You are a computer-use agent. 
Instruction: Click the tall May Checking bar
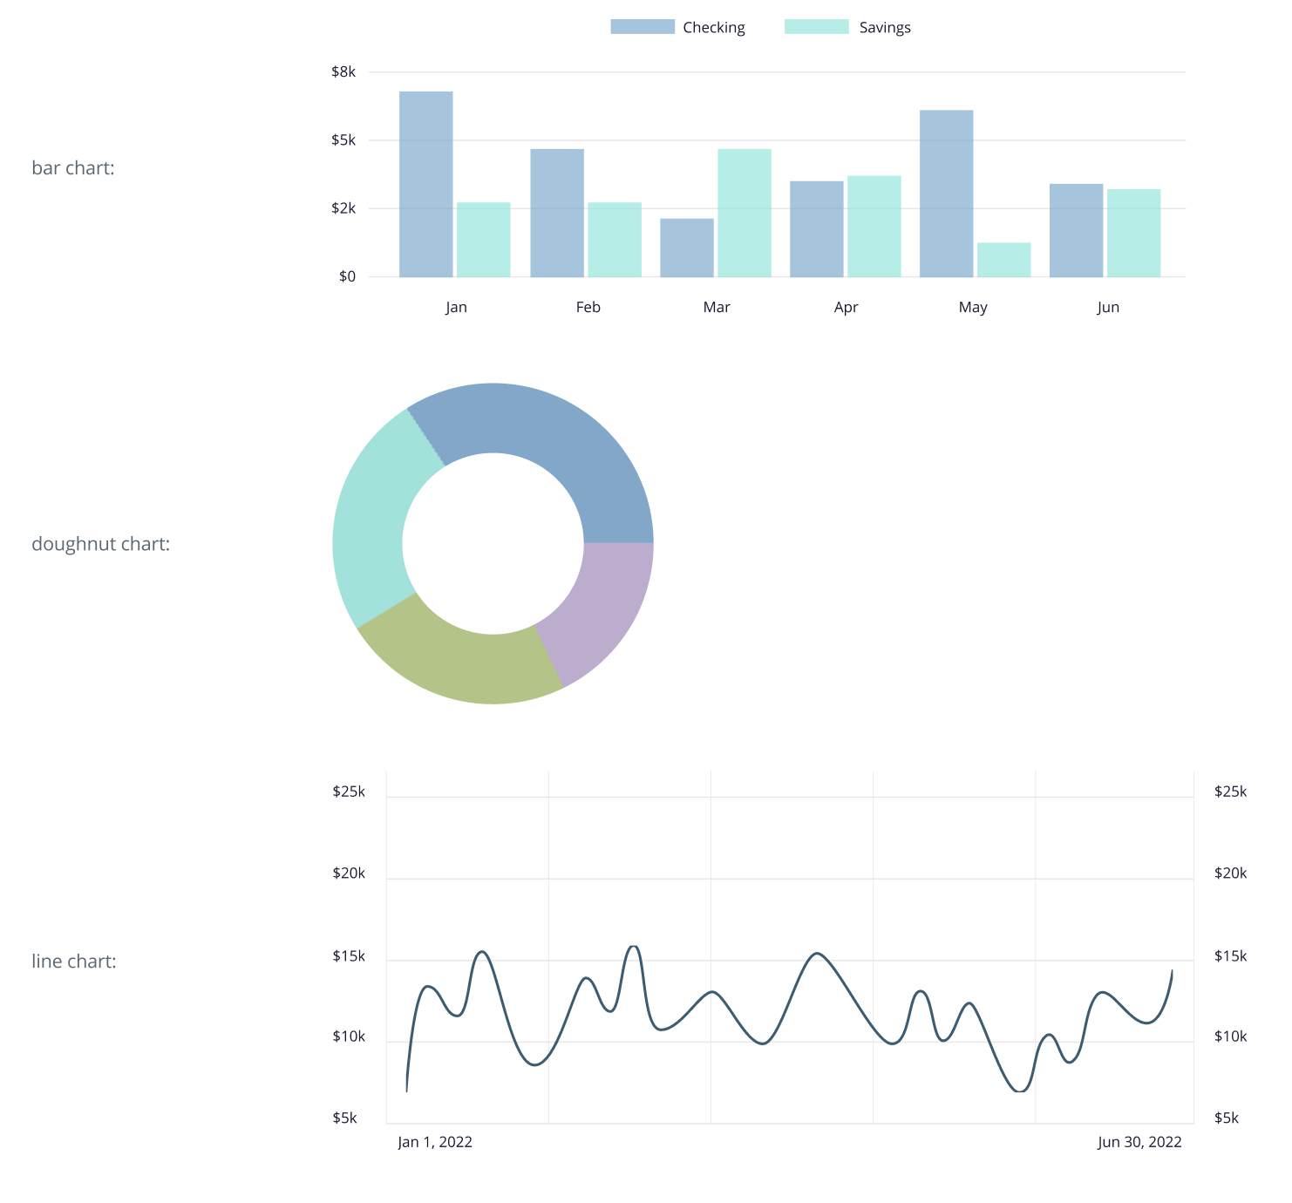(947, 194)
